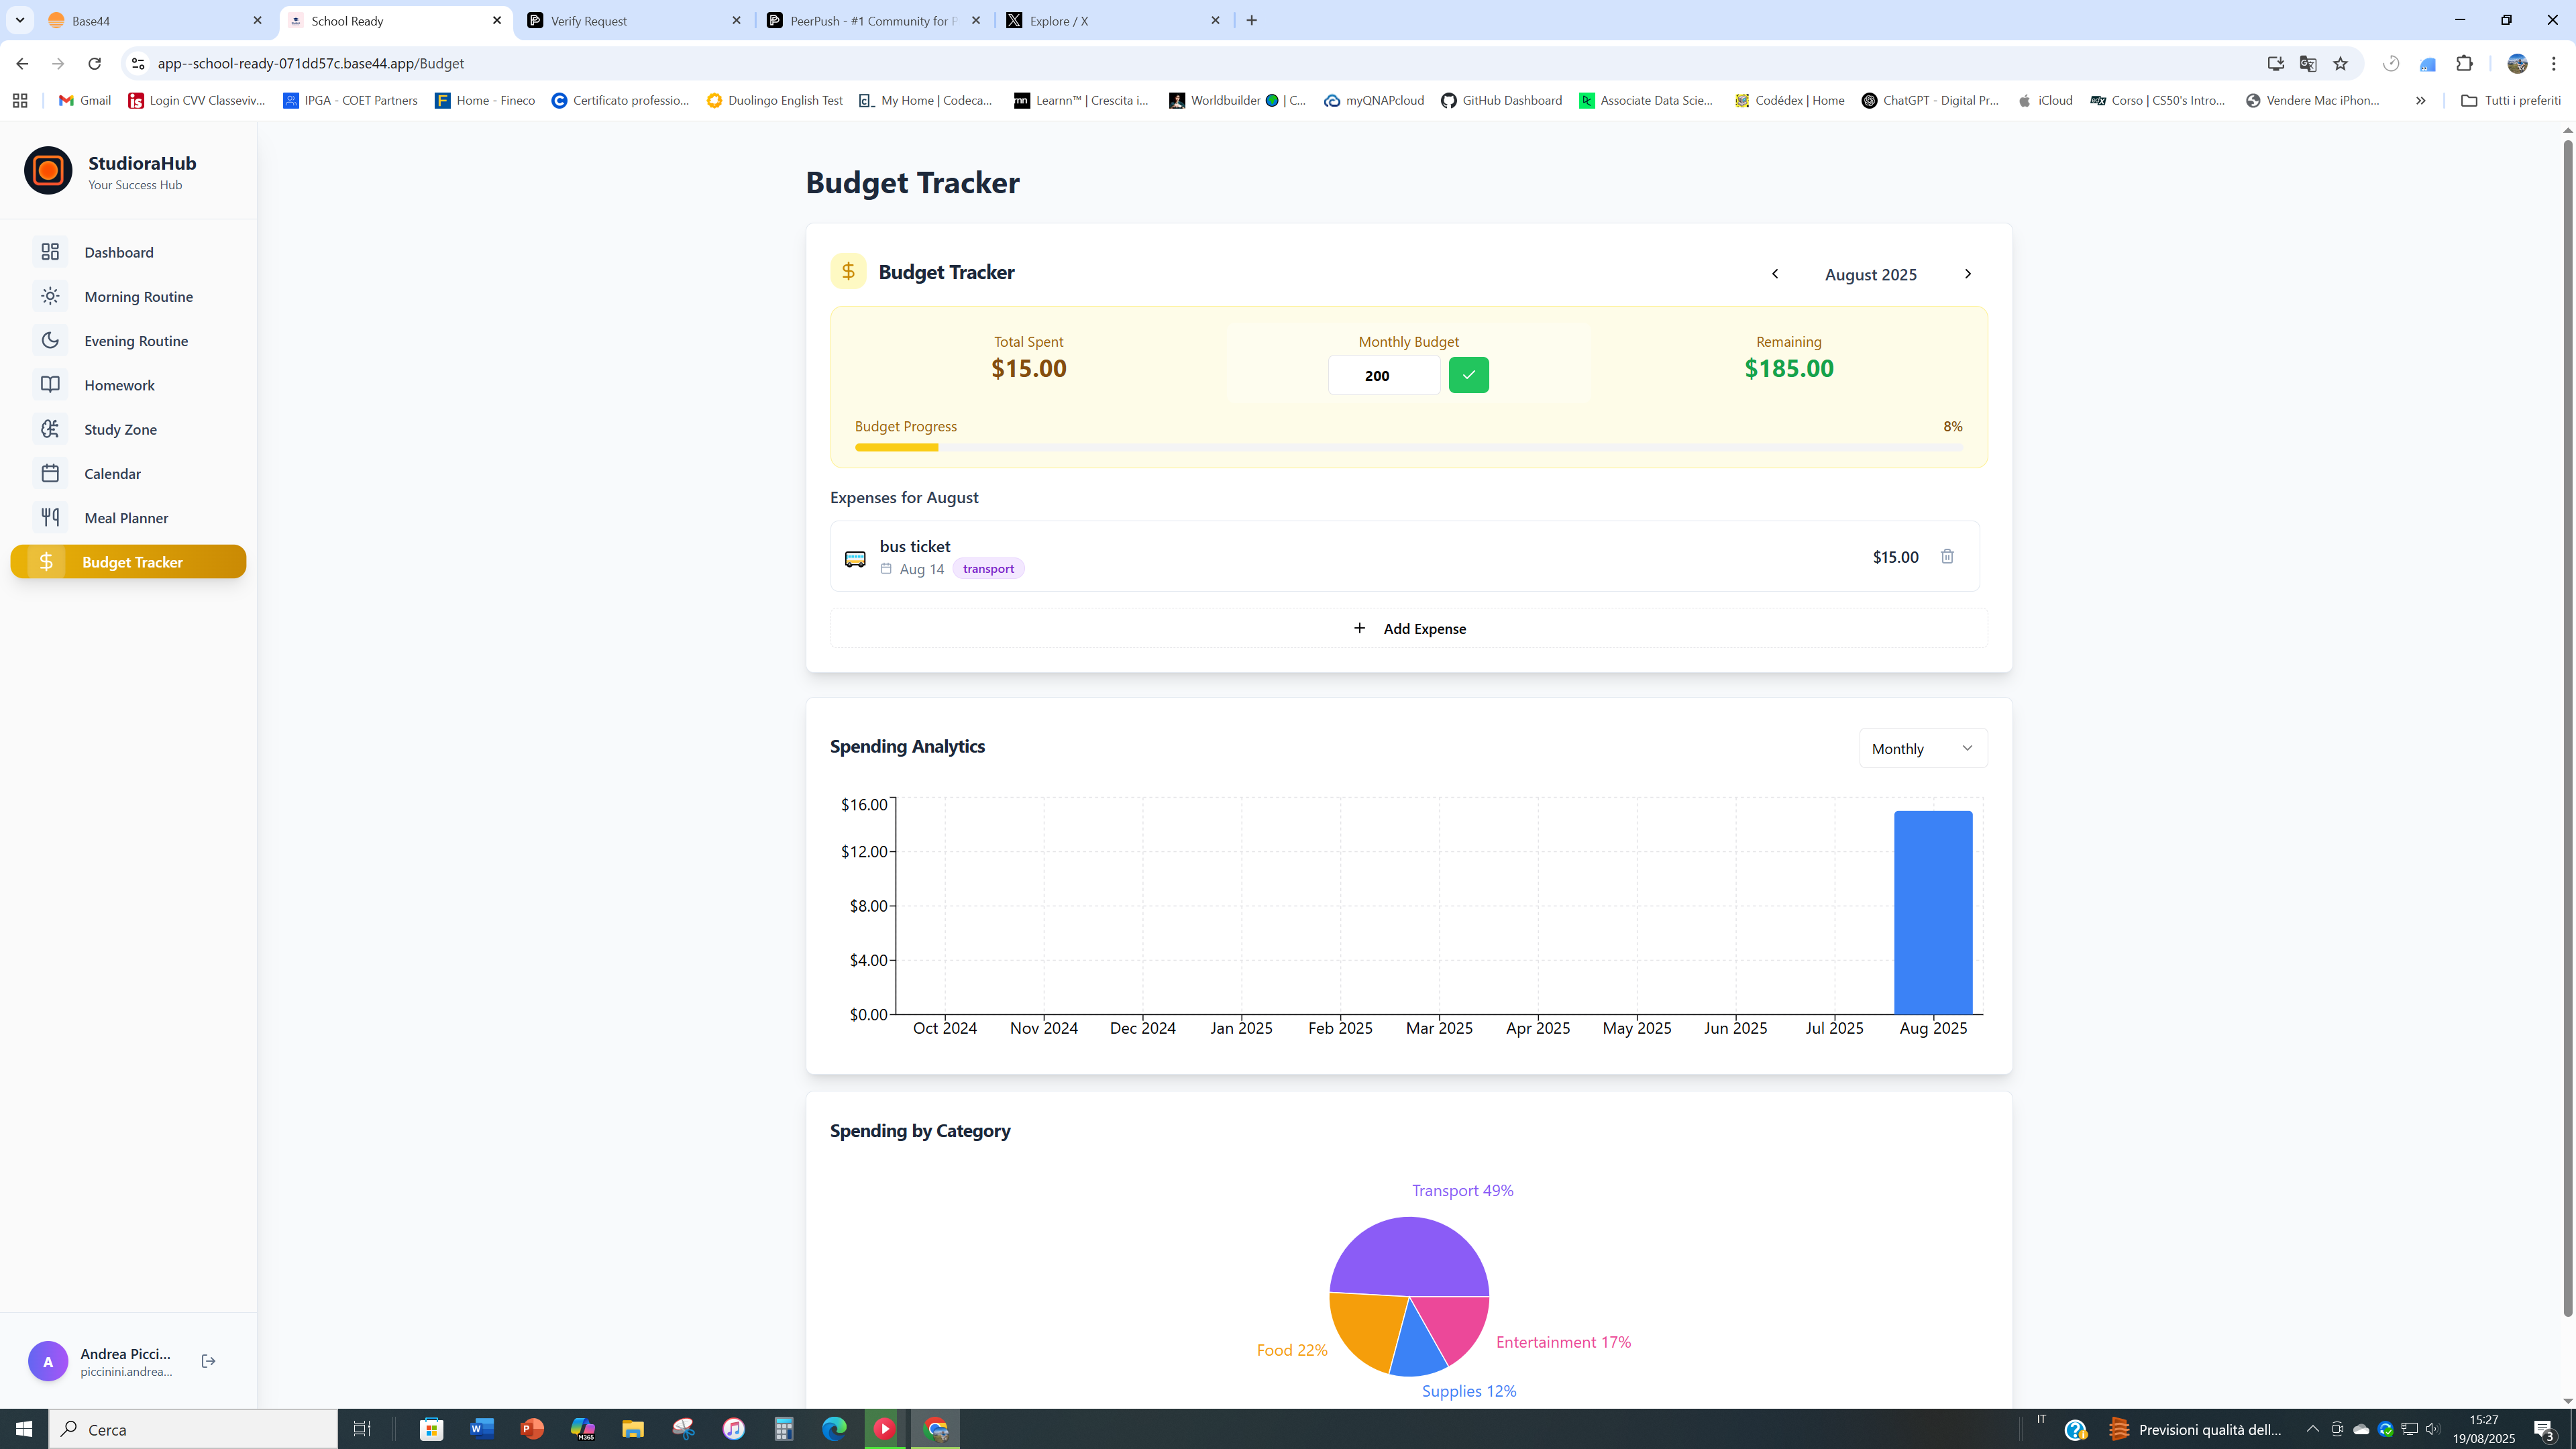Go to the previous month with the left chevron
Image resolution: width=2576 pixels, height=1449 pixels.
pos(1775,274)
